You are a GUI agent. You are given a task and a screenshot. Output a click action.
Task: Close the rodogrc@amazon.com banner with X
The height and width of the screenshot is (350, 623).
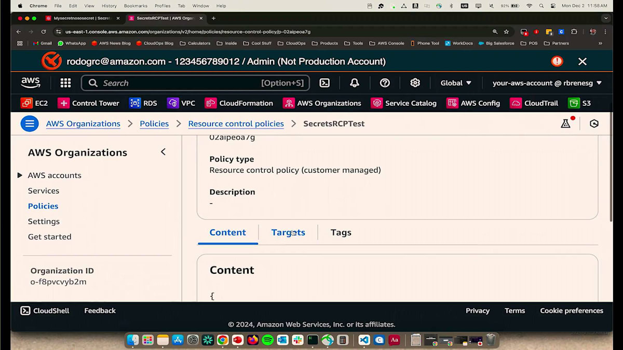583,61
